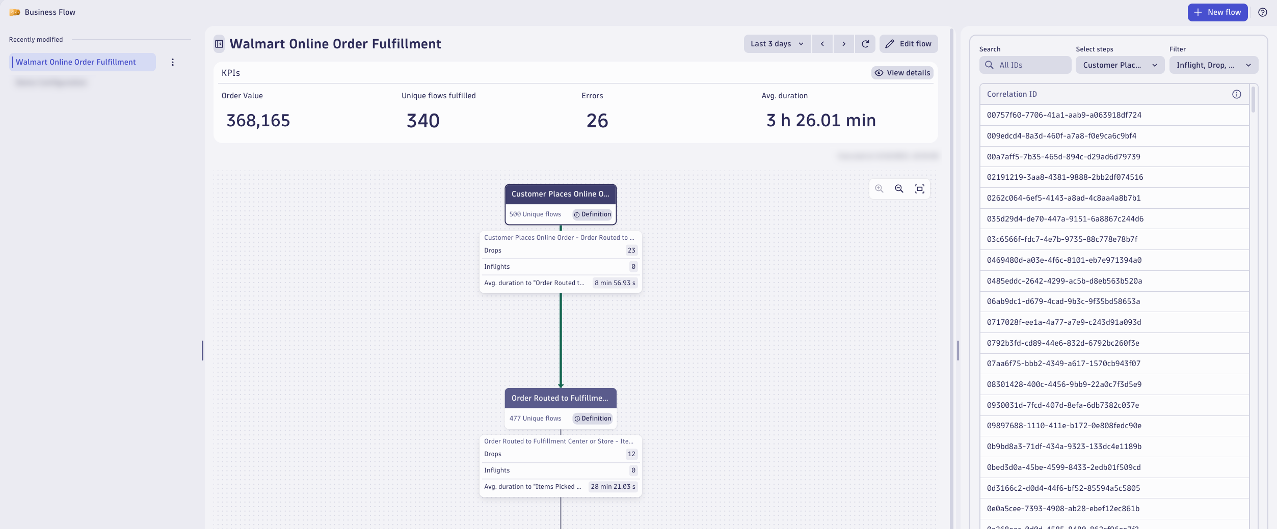Fit flow diagram to view

click(x=920, y=189)
